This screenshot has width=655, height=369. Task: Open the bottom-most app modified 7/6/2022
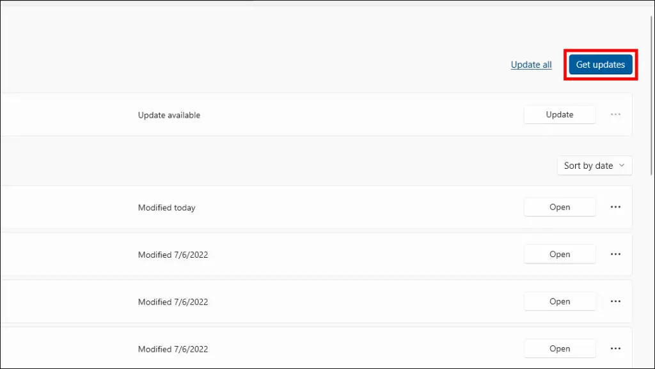pos(559,349)
